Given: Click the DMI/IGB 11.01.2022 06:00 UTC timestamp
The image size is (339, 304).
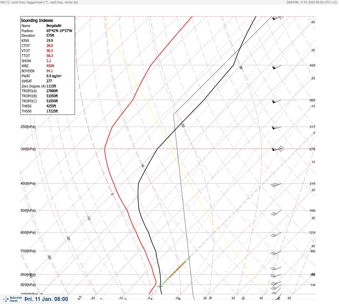Looking at the screenshot, I should coord(312,2).
